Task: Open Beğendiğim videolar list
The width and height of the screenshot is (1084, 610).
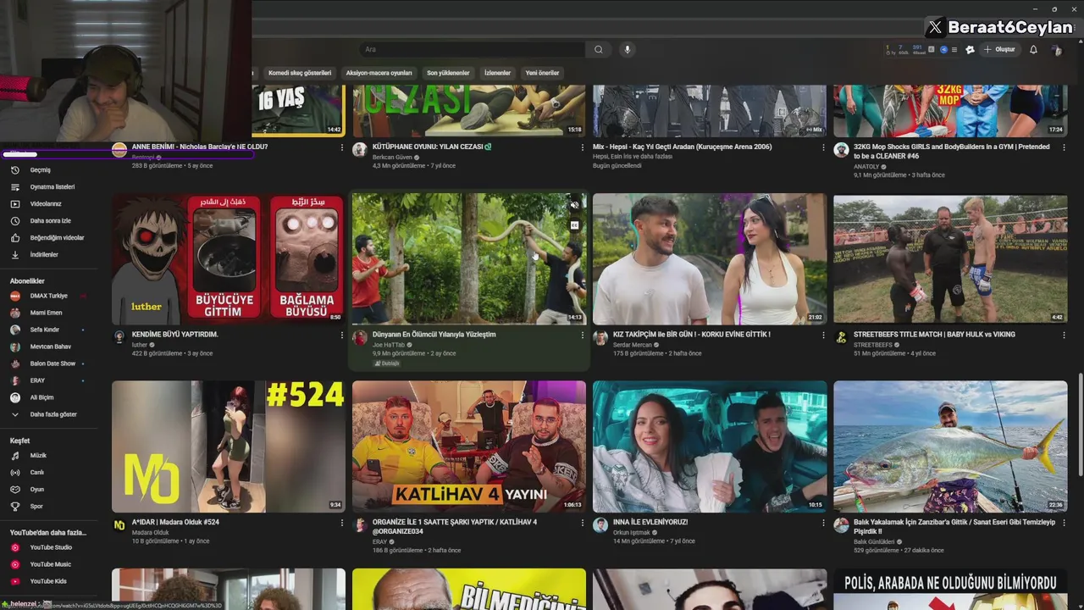Action: tap(57, 238)
